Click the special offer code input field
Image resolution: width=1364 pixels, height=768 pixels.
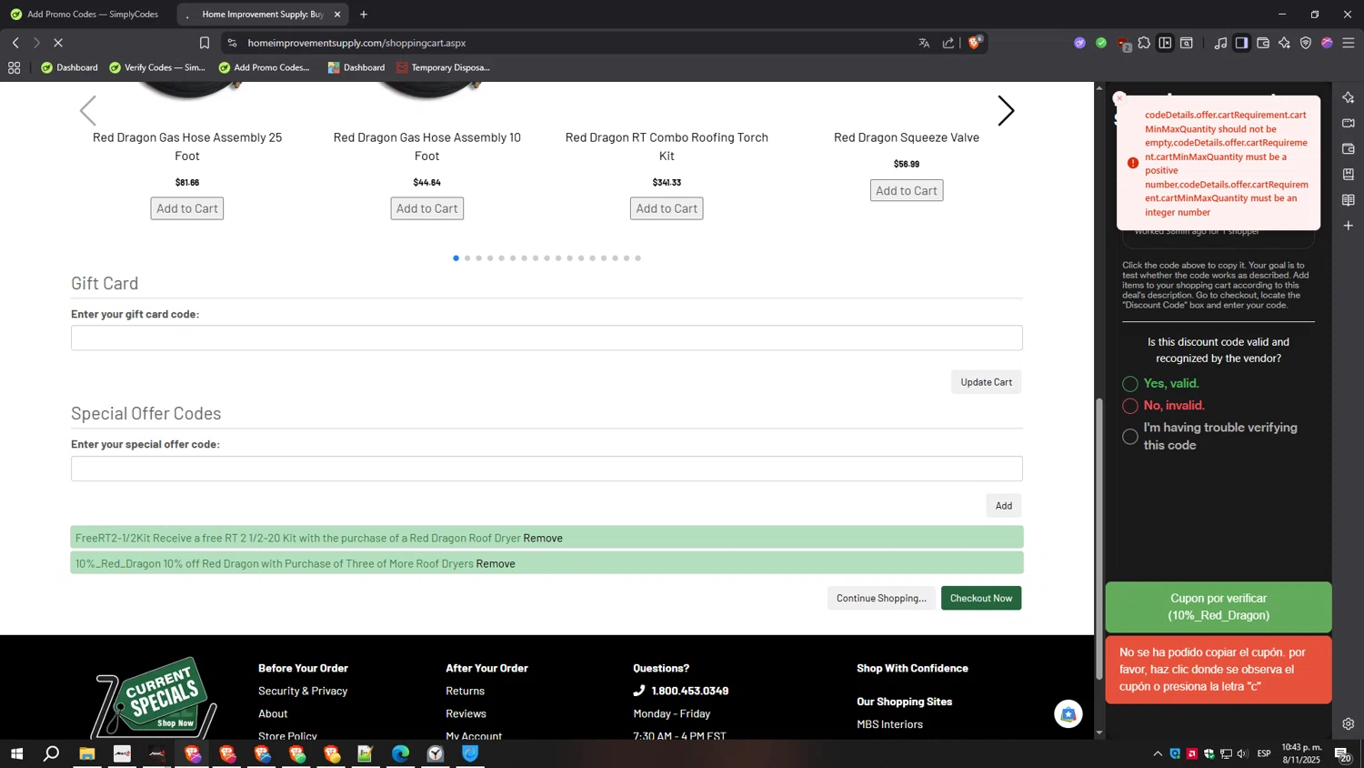click(547, 469)
